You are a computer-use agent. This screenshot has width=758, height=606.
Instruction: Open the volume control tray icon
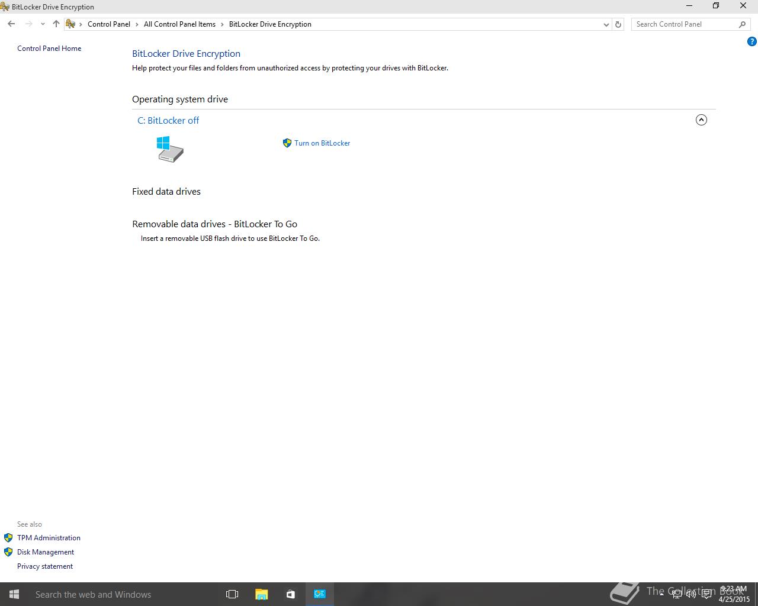click(691, 594)
